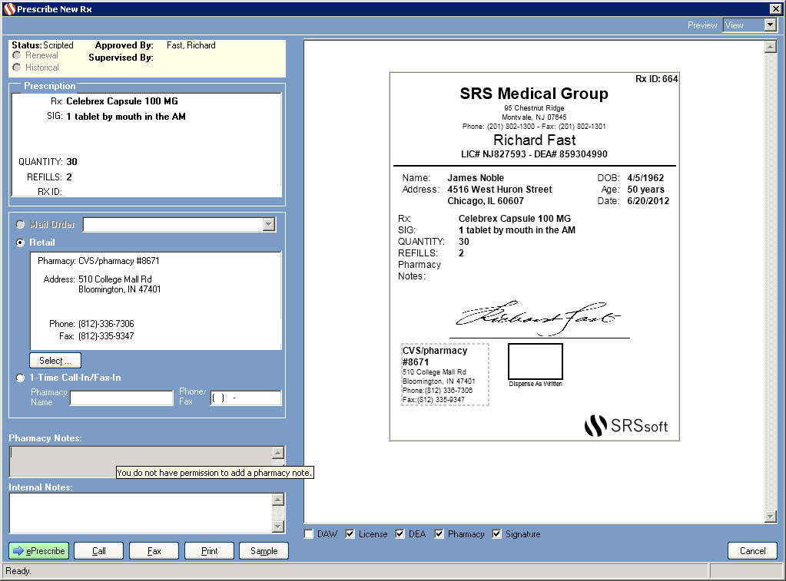Uncheck the License checkbox
This screenshot has height=581, width=786.
coord(350,534)
